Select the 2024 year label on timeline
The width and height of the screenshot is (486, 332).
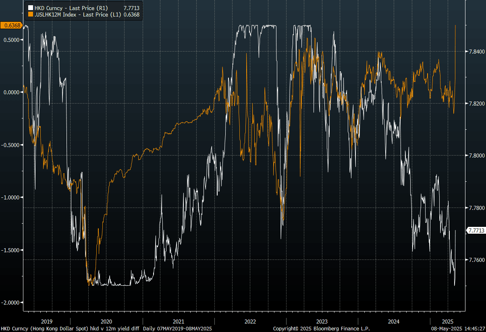(x=393, y=322)
